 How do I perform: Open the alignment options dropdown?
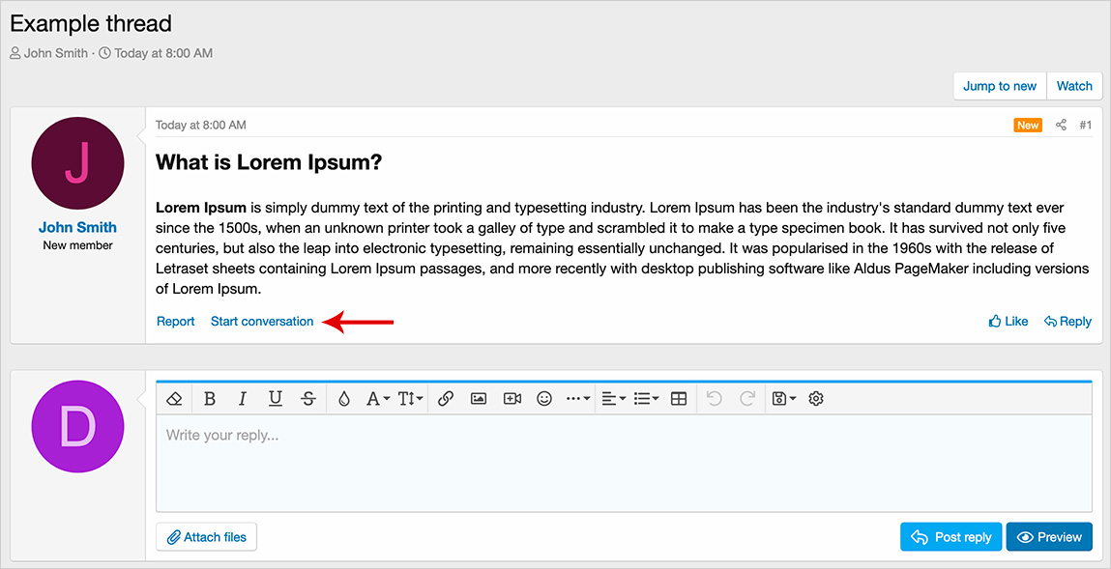[612, 398]
